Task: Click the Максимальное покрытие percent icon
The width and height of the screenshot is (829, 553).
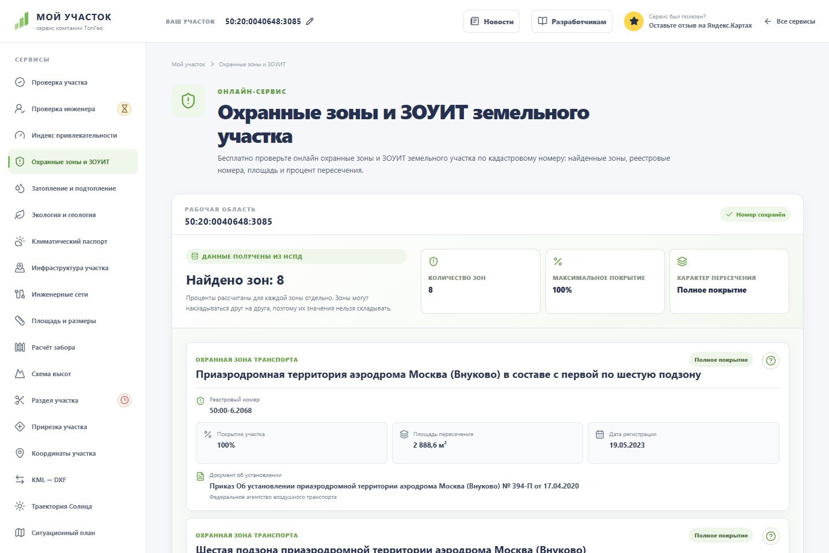Action: pyautogui.click(x=558, y=262)
